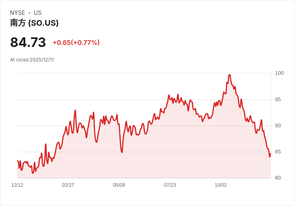Click the 90 price axis label
The image size is (295, 206).
click(278, 126)
